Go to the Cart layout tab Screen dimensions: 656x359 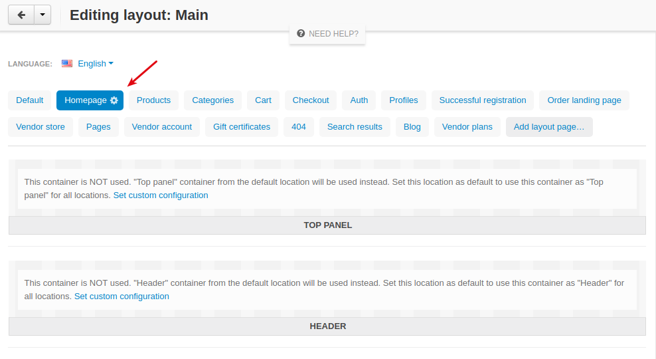point(263,100)
